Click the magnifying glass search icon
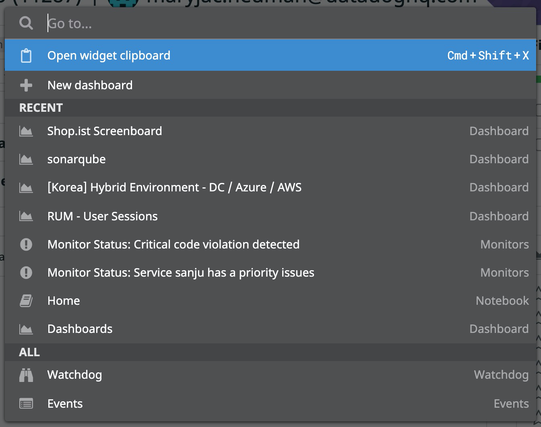The image size is (541, 427). pos(26,23)
